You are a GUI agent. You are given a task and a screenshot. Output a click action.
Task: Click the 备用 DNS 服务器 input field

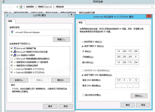pos(127,86)
